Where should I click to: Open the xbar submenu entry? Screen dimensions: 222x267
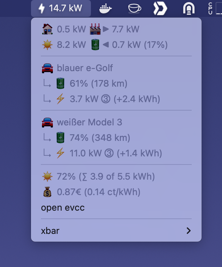tap(116, 231)
